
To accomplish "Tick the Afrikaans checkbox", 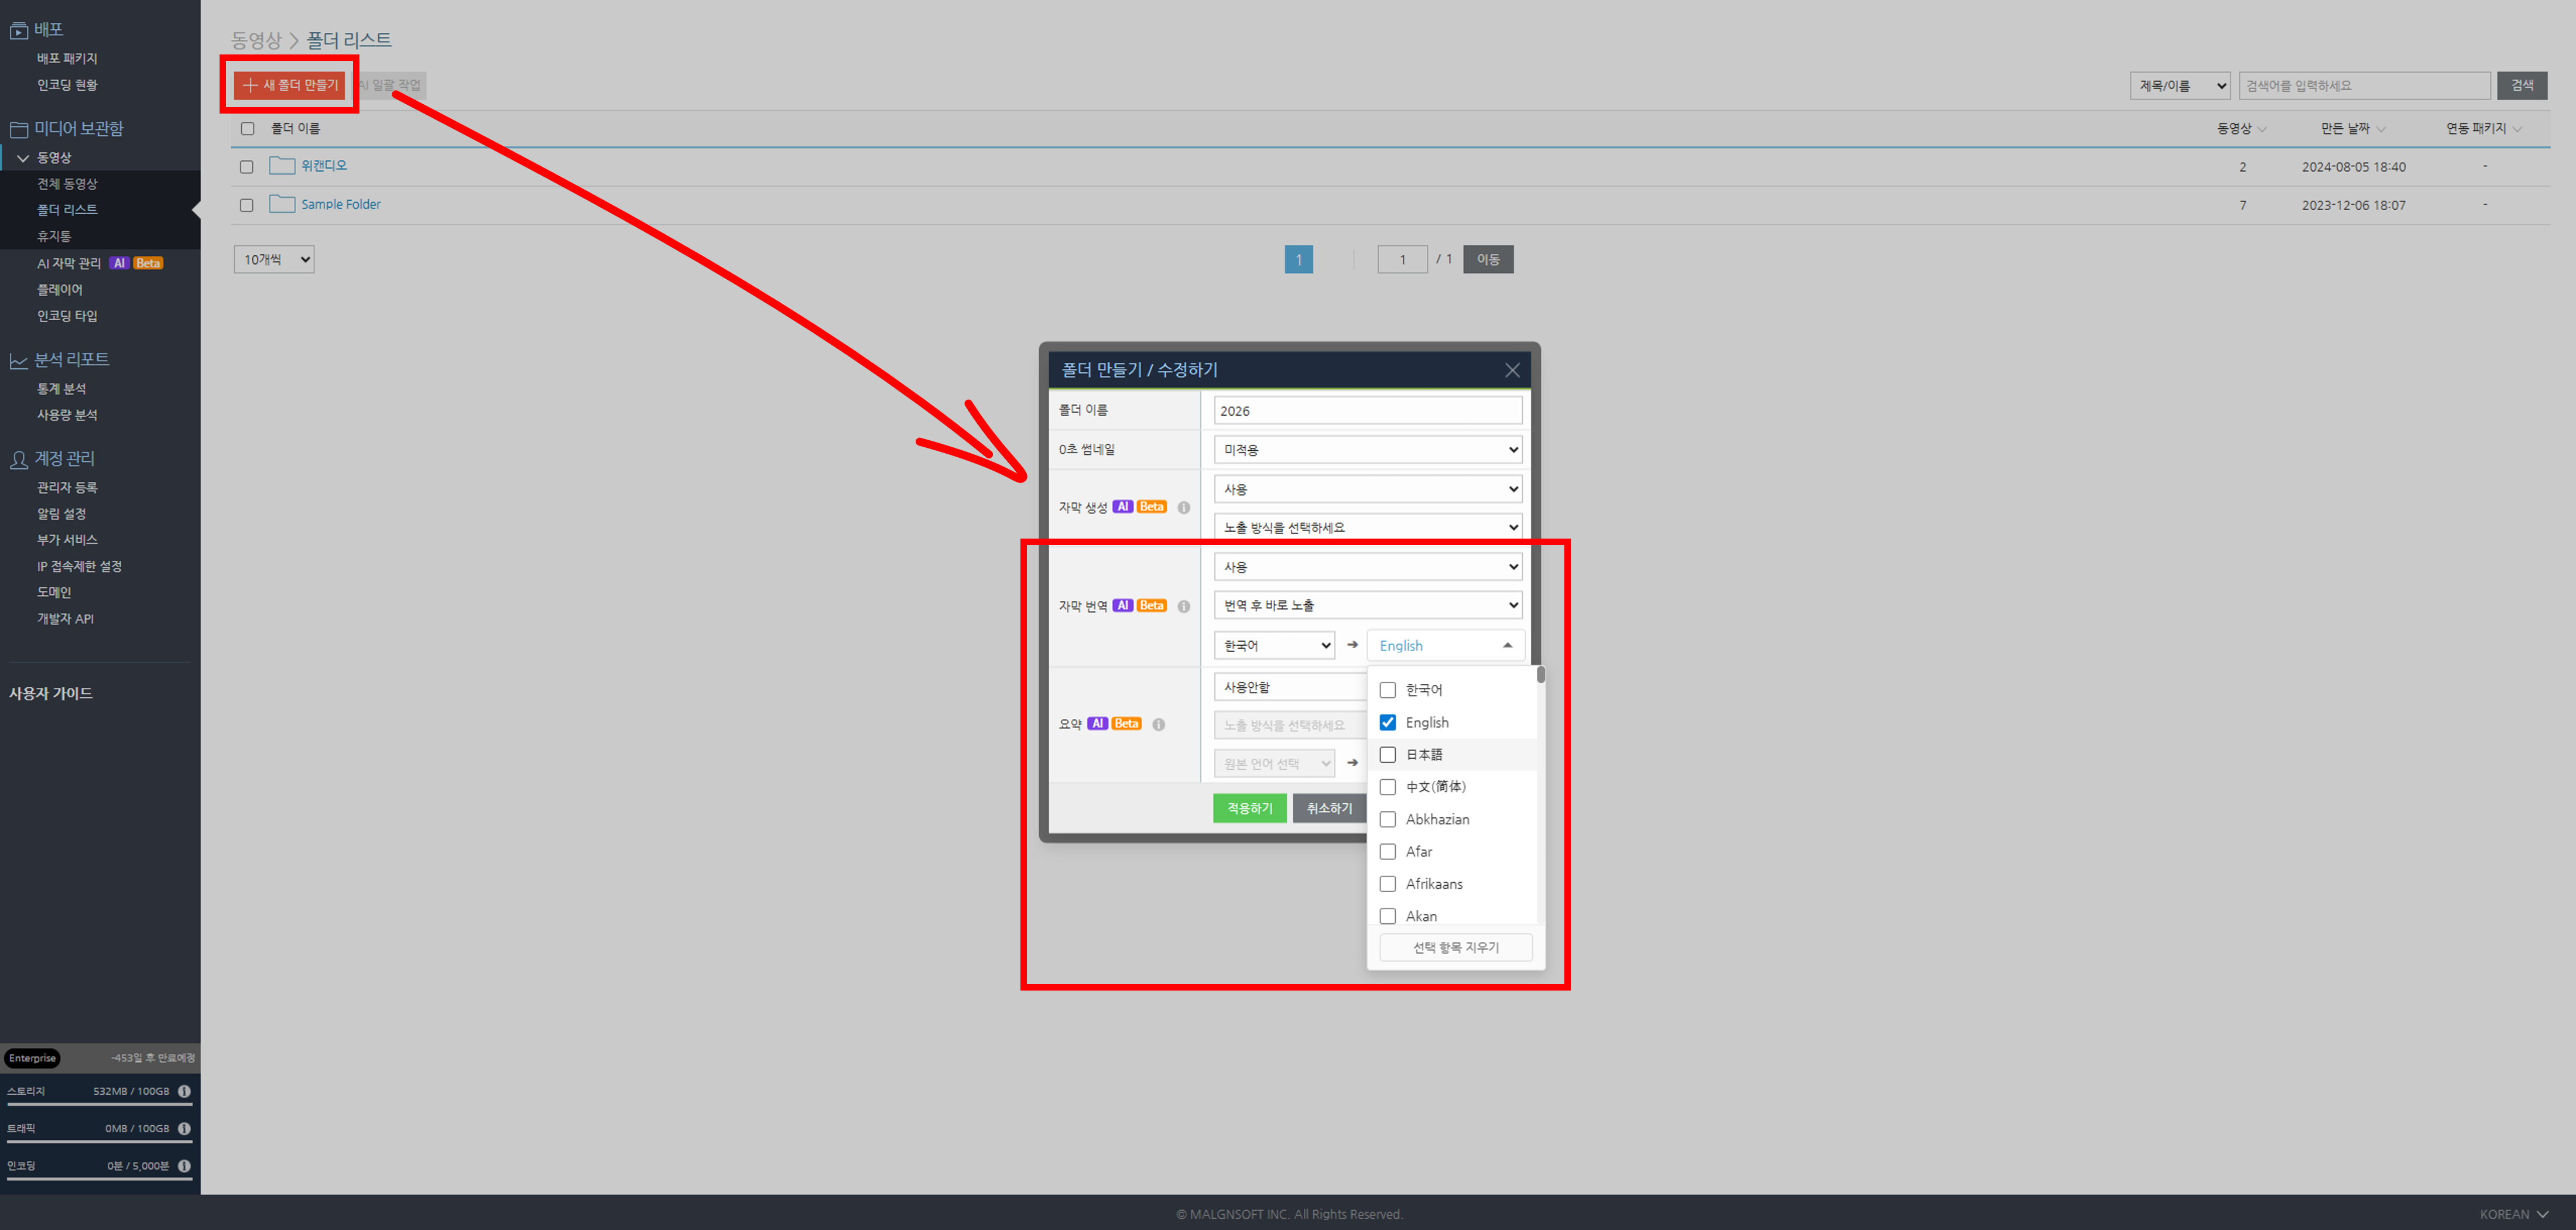I will pyautogui.click(x=1388, y=884).
